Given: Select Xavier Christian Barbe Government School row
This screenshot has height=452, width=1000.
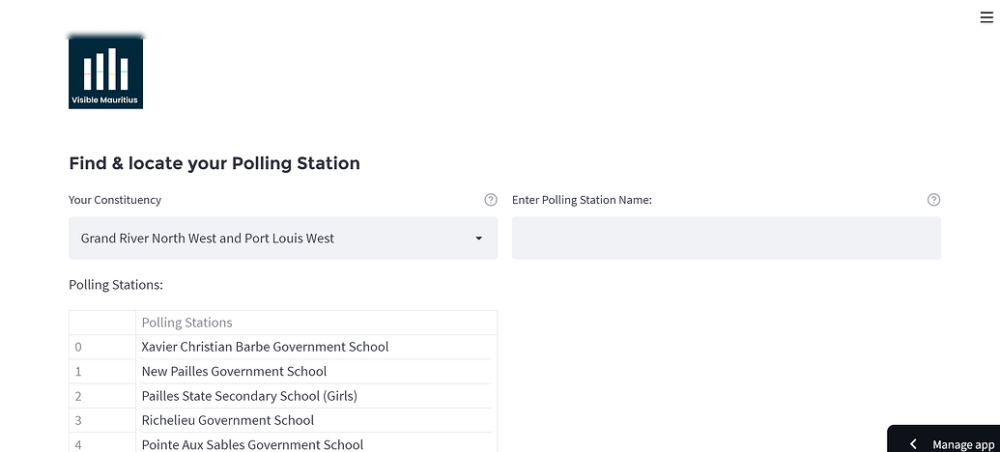Looking at the screenshot, I should pos(266,347).
